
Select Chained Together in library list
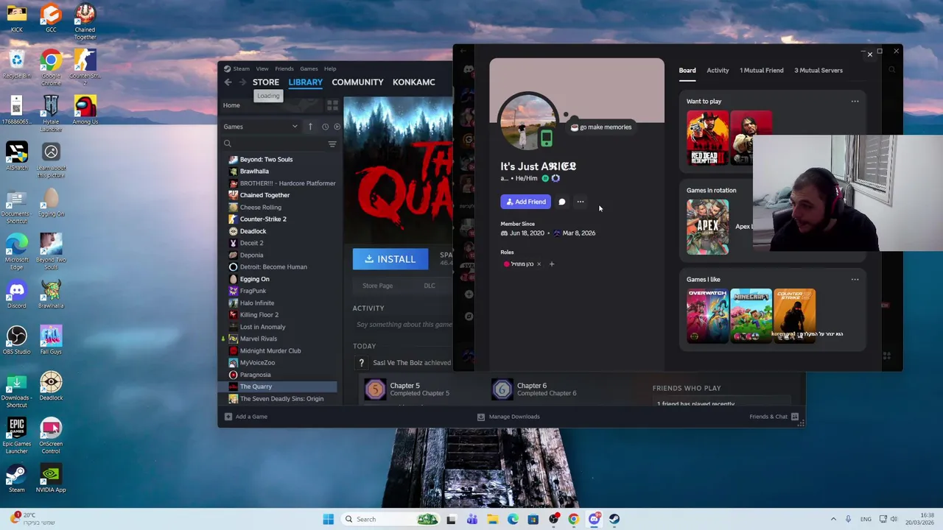[264, 195]
